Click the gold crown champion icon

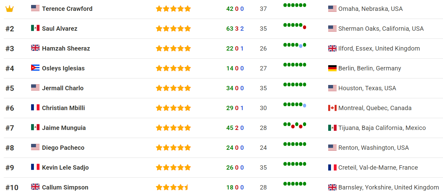[9, 9]
